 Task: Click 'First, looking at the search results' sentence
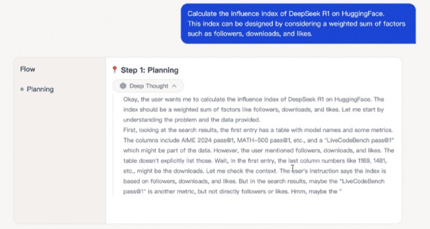176,130
